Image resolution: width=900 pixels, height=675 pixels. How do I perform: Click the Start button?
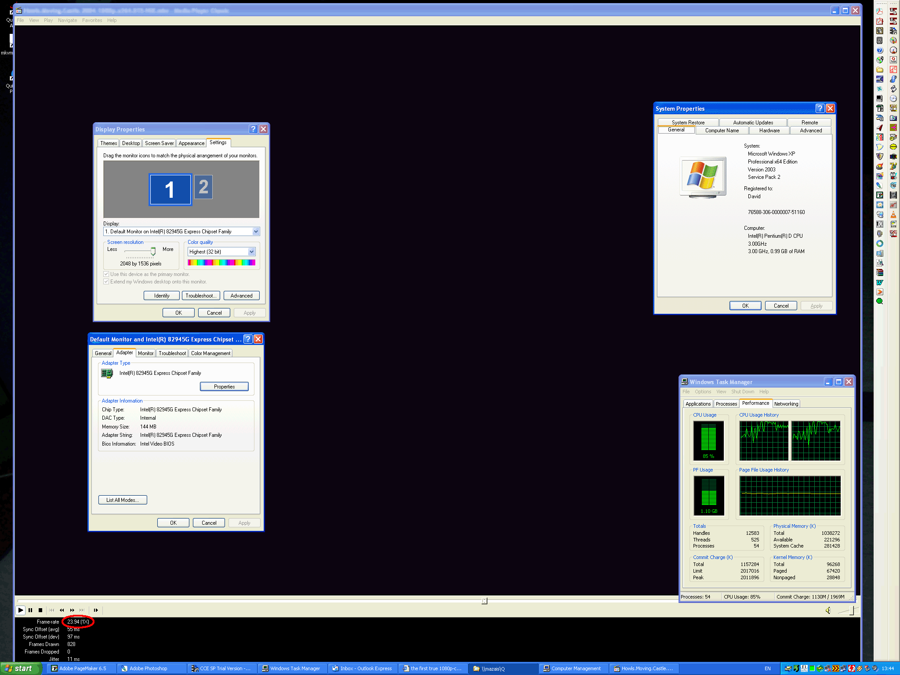tap(21, 668)
